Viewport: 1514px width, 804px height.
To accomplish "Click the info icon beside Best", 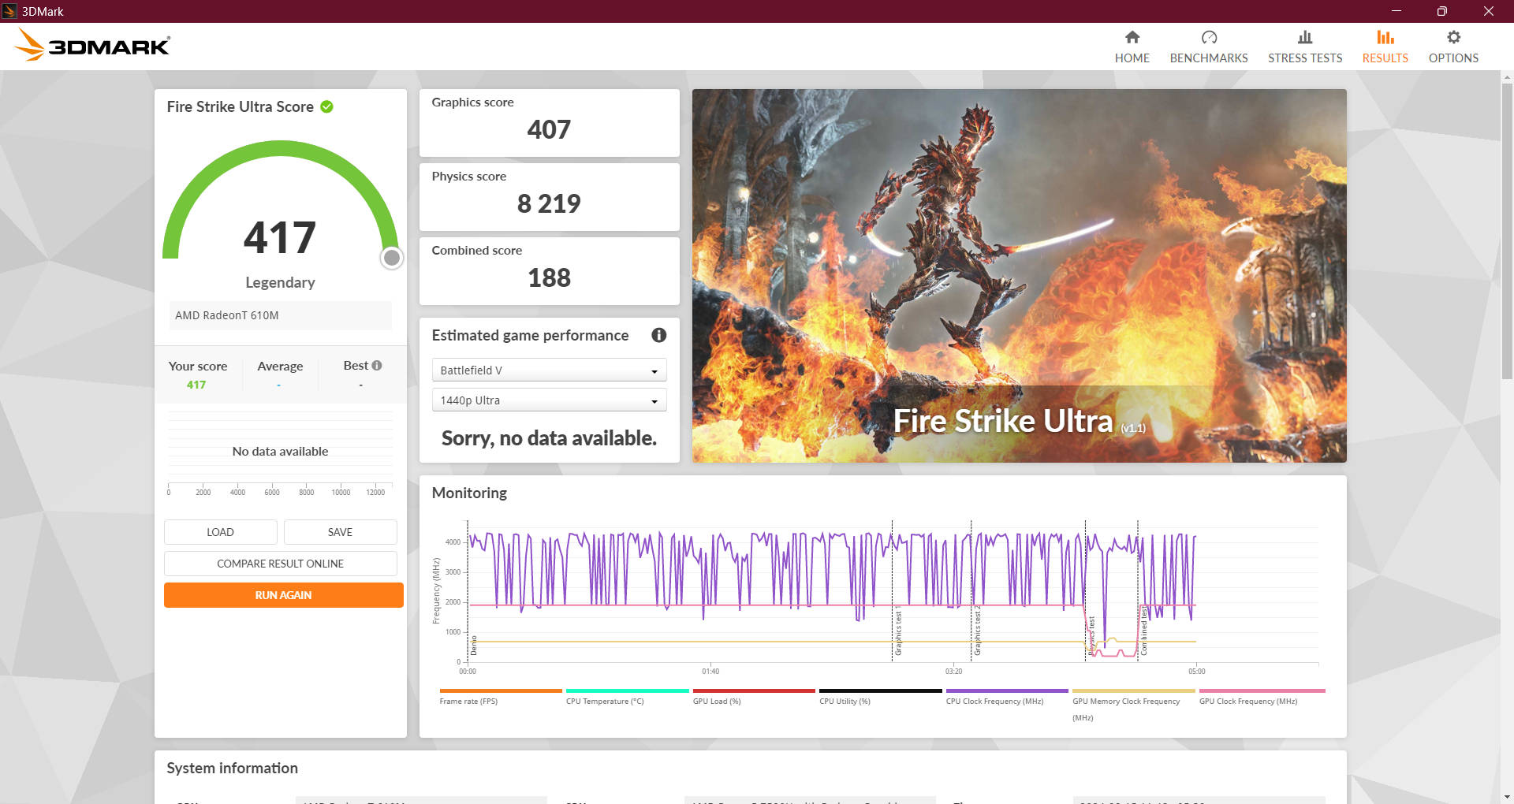I will 377,366.
